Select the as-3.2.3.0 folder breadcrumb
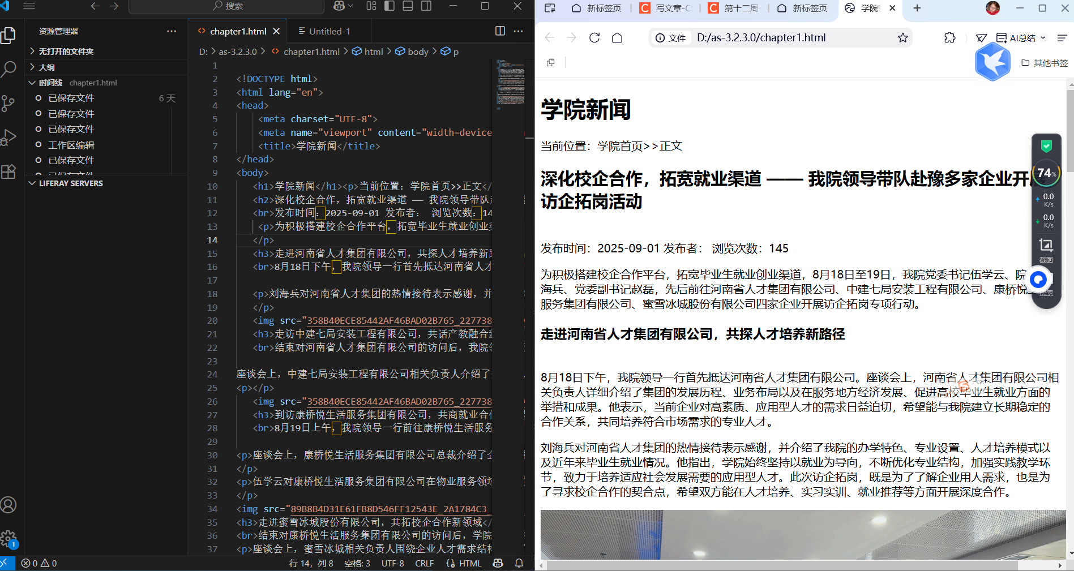 point(238,51)
